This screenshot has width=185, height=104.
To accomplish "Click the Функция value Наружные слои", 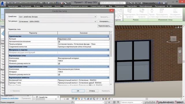I will (84, 39).
